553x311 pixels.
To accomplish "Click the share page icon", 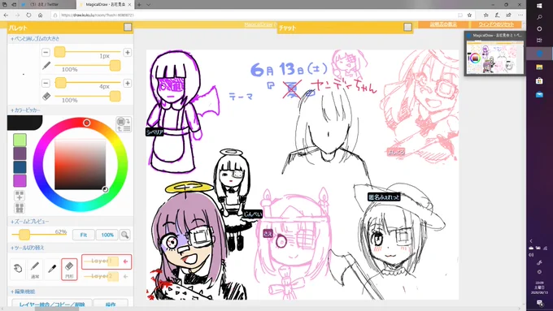I will click(x=508, y=15).
